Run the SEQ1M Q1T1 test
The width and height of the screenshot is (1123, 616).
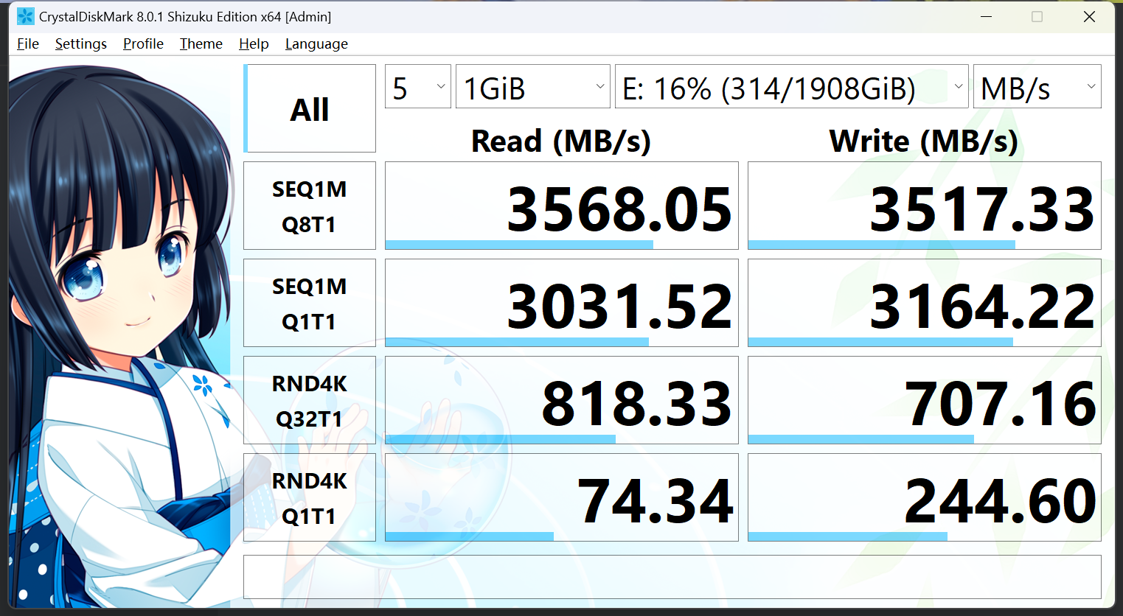tap(310, 304)
